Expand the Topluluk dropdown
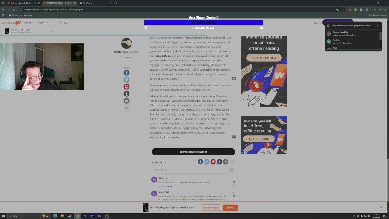The image size is (389, 219). pyautogui.click(x=44, y=23)
